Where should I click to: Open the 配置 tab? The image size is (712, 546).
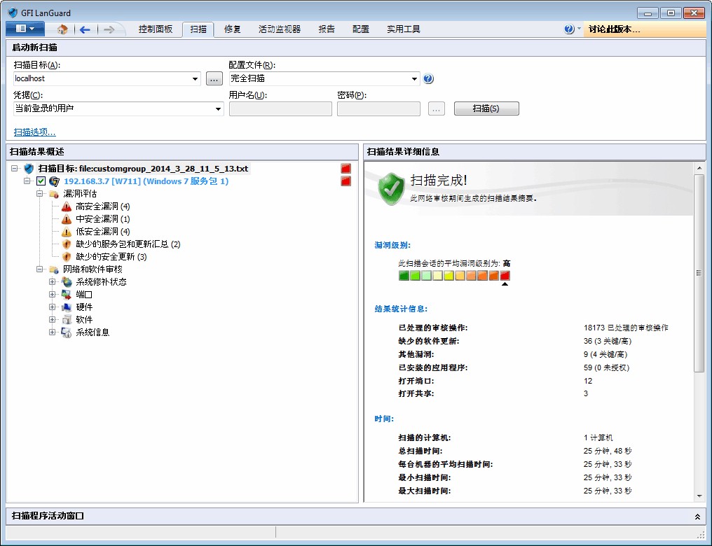pos(360,29)
